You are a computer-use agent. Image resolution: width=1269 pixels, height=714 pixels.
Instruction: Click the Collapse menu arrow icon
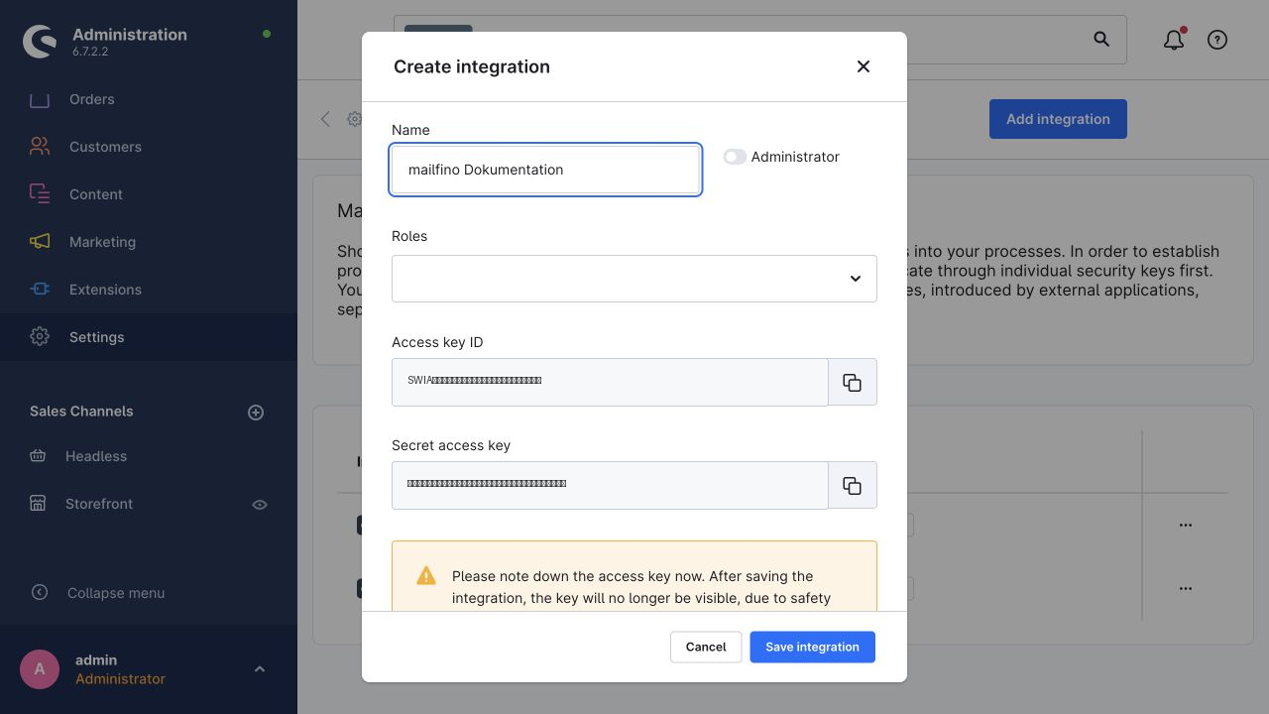tap(40, 593)
